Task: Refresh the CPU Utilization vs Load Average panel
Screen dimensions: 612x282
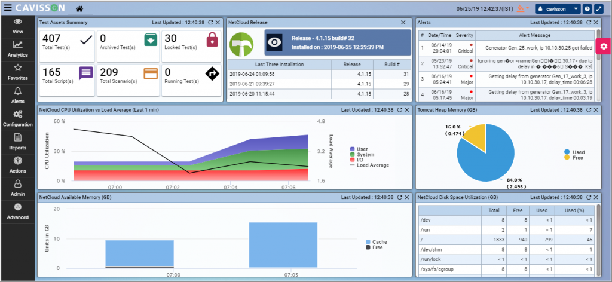Action: [x=399, y=110]
